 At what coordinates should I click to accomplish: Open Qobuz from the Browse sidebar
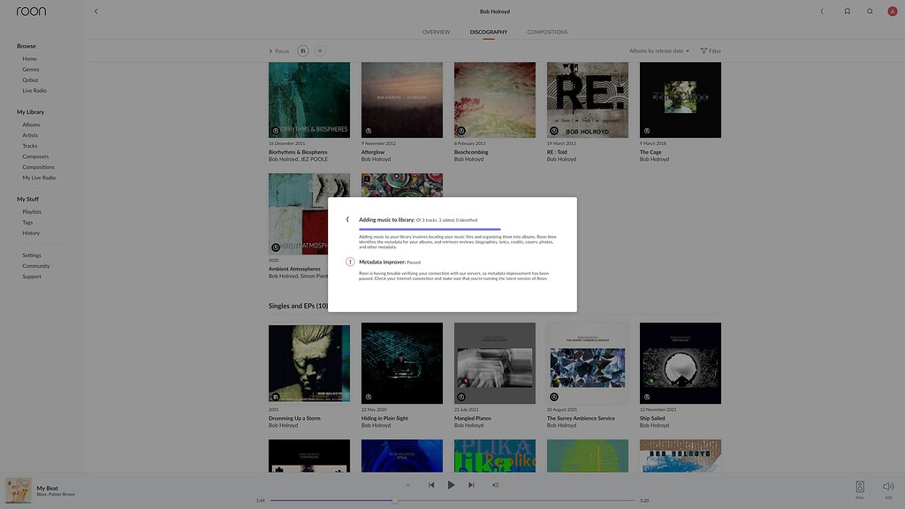[x=28, y=79]
